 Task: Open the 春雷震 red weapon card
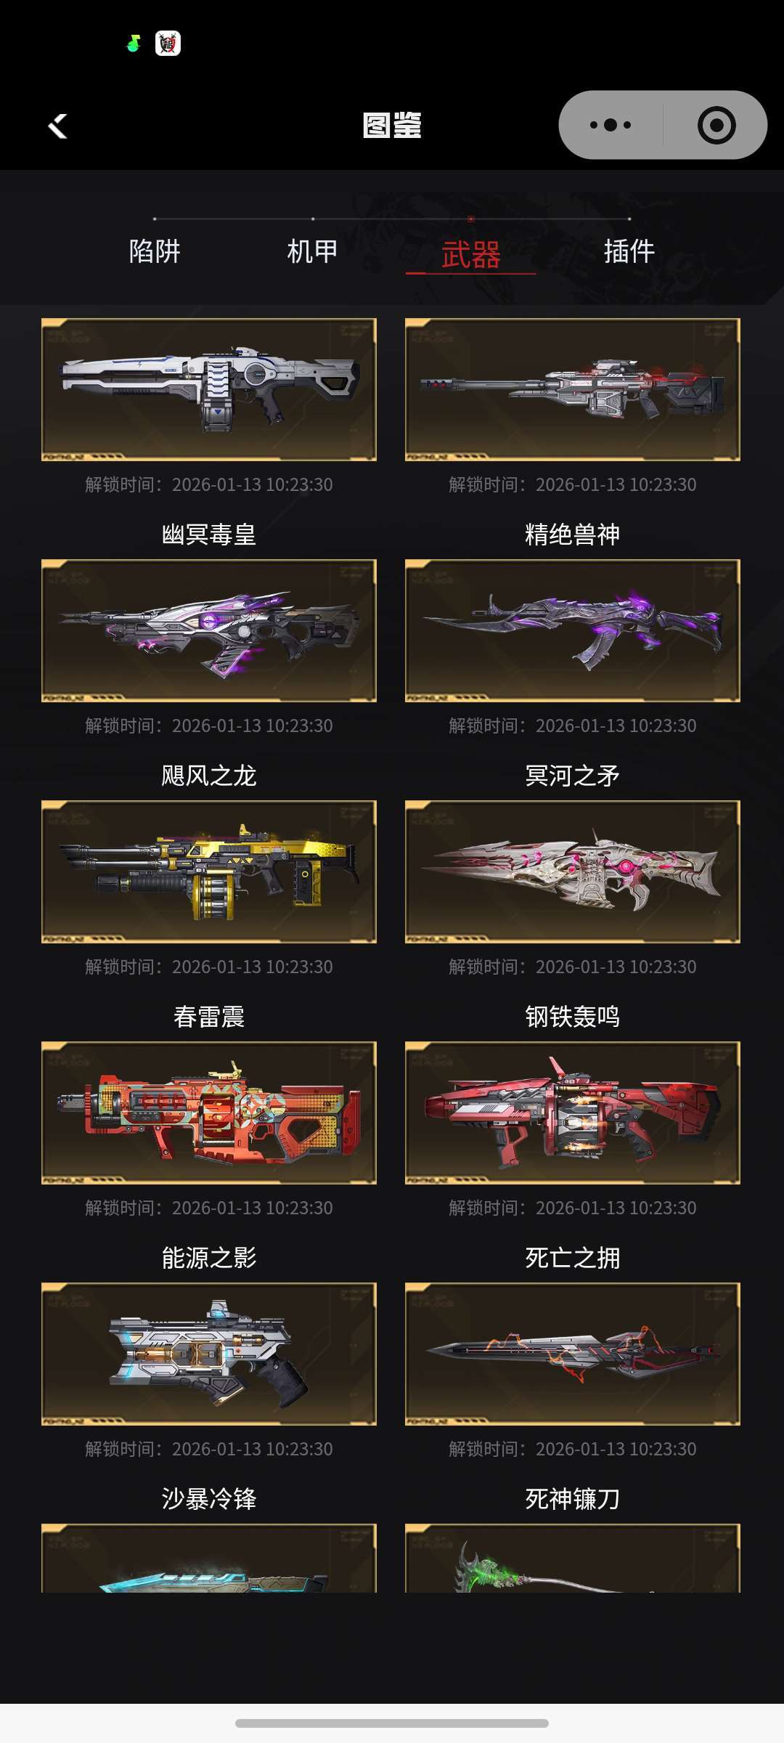(x=209, y=1113)
